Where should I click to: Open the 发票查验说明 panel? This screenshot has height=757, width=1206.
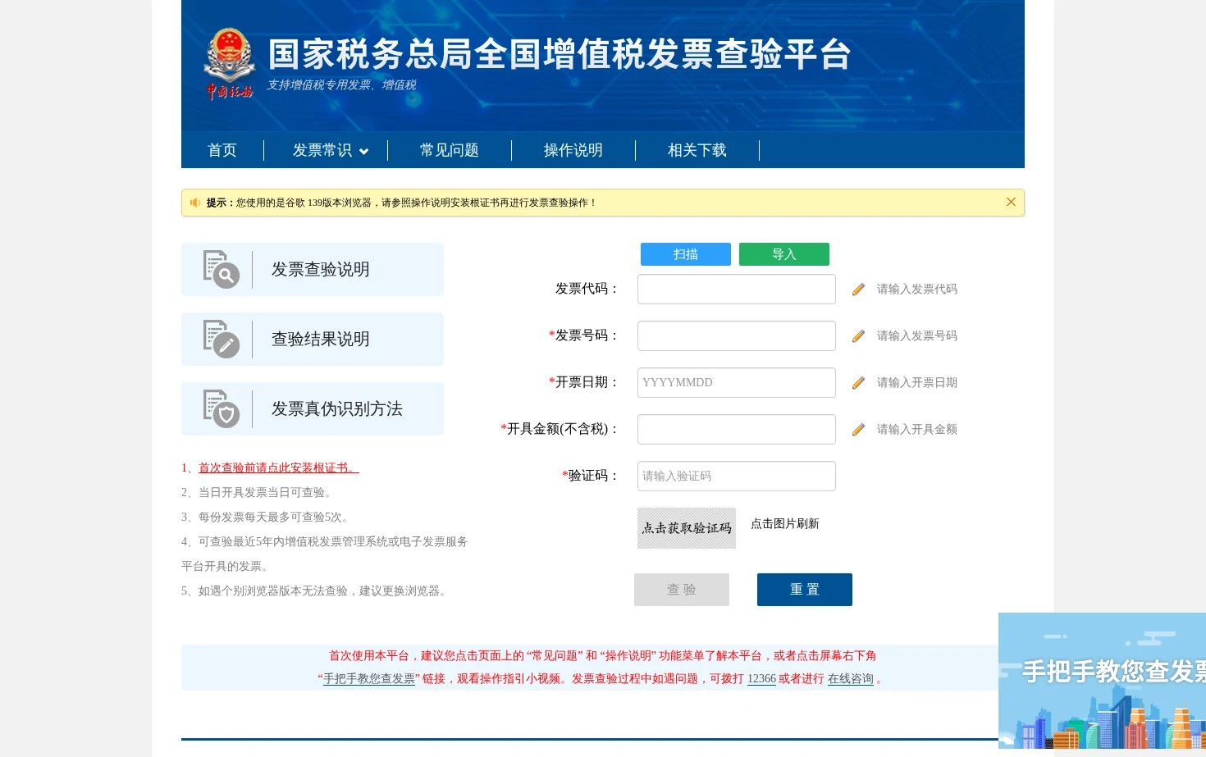(313, 269)
